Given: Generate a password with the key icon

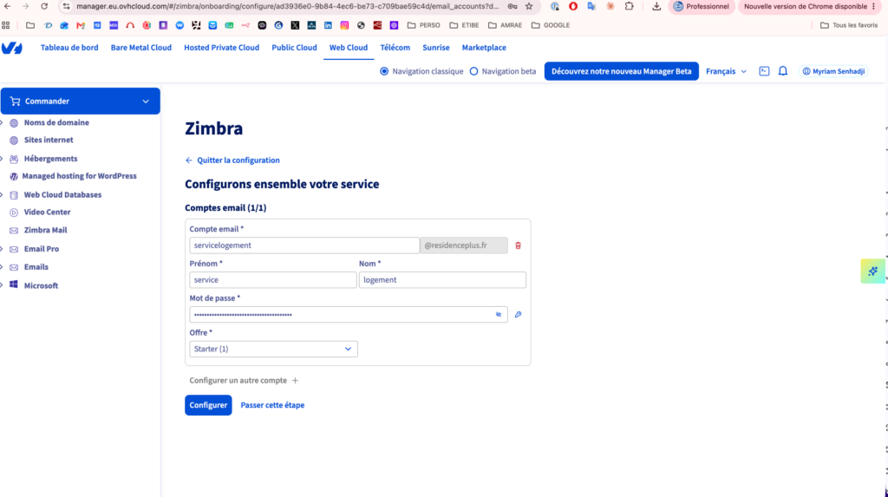Looking at the screenshot, I should coord(519,315).
